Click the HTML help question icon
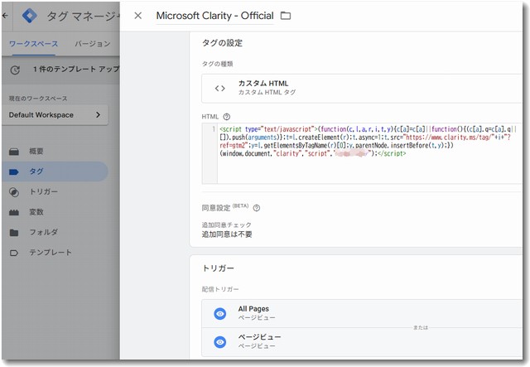Image resolution: width=530 pixels, height=367 pixels. [227, 117]
